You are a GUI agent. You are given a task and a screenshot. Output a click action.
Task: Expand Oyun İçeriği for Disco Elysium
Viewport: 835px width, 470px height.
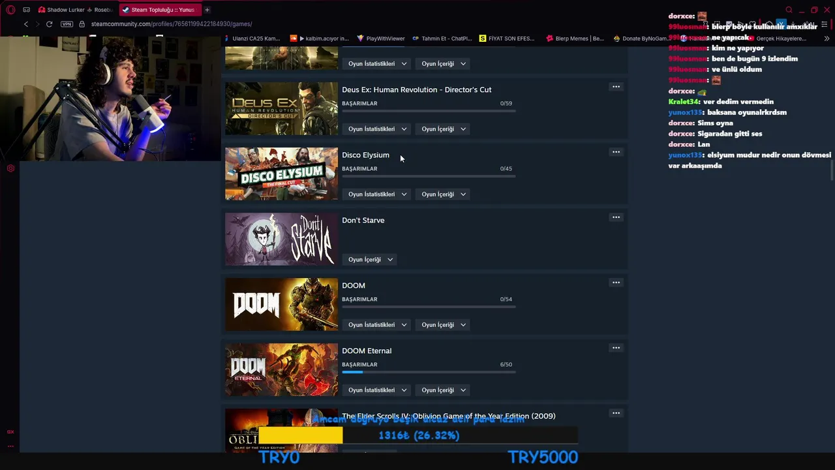point(444,194)
